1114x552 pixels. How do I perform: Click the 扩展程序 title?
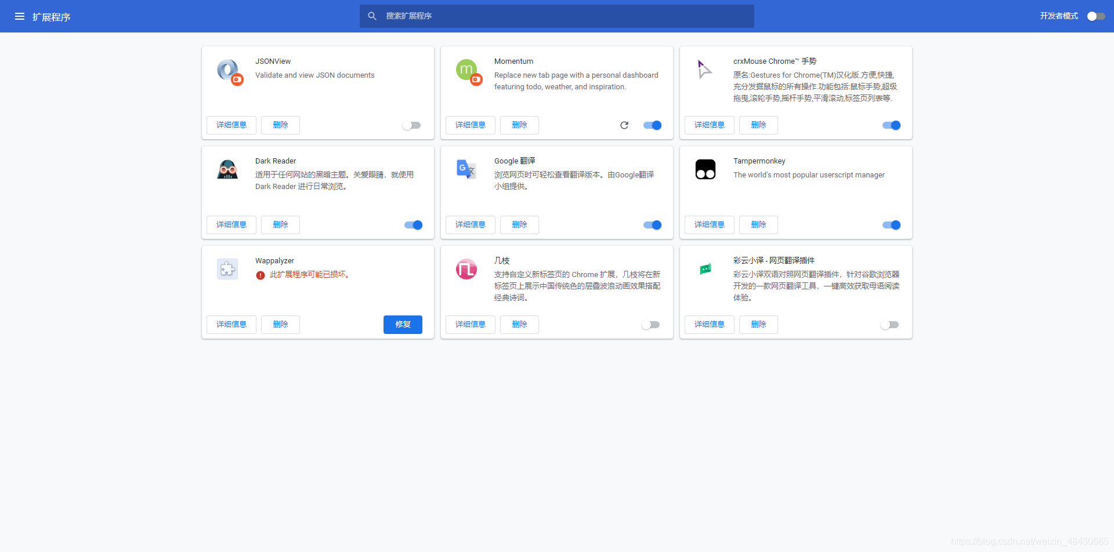pos(52,17)
